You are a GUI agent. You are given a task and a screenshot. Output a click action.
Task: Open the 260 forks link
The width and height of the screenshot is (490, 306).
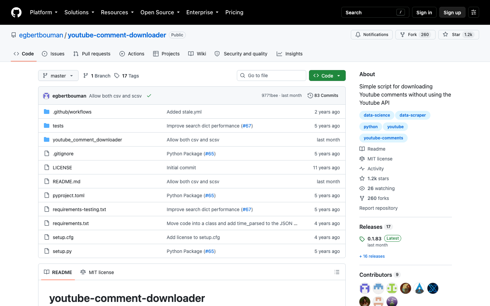tap(378, 198)
